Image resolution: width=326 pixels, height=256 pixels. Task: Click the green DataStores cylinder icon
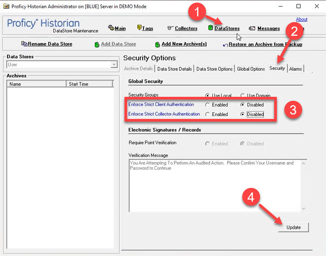click(210, 27)
